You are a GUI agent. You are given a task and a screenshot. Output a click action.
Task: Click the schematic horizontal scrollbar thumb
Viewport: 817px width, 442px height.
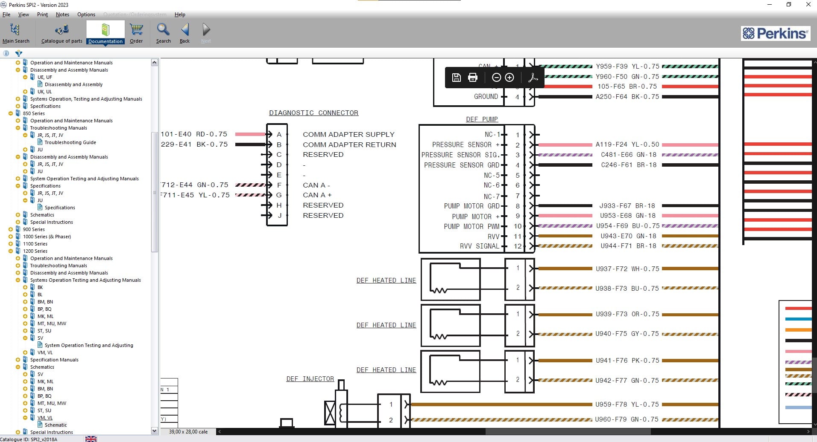click(568, 432)
